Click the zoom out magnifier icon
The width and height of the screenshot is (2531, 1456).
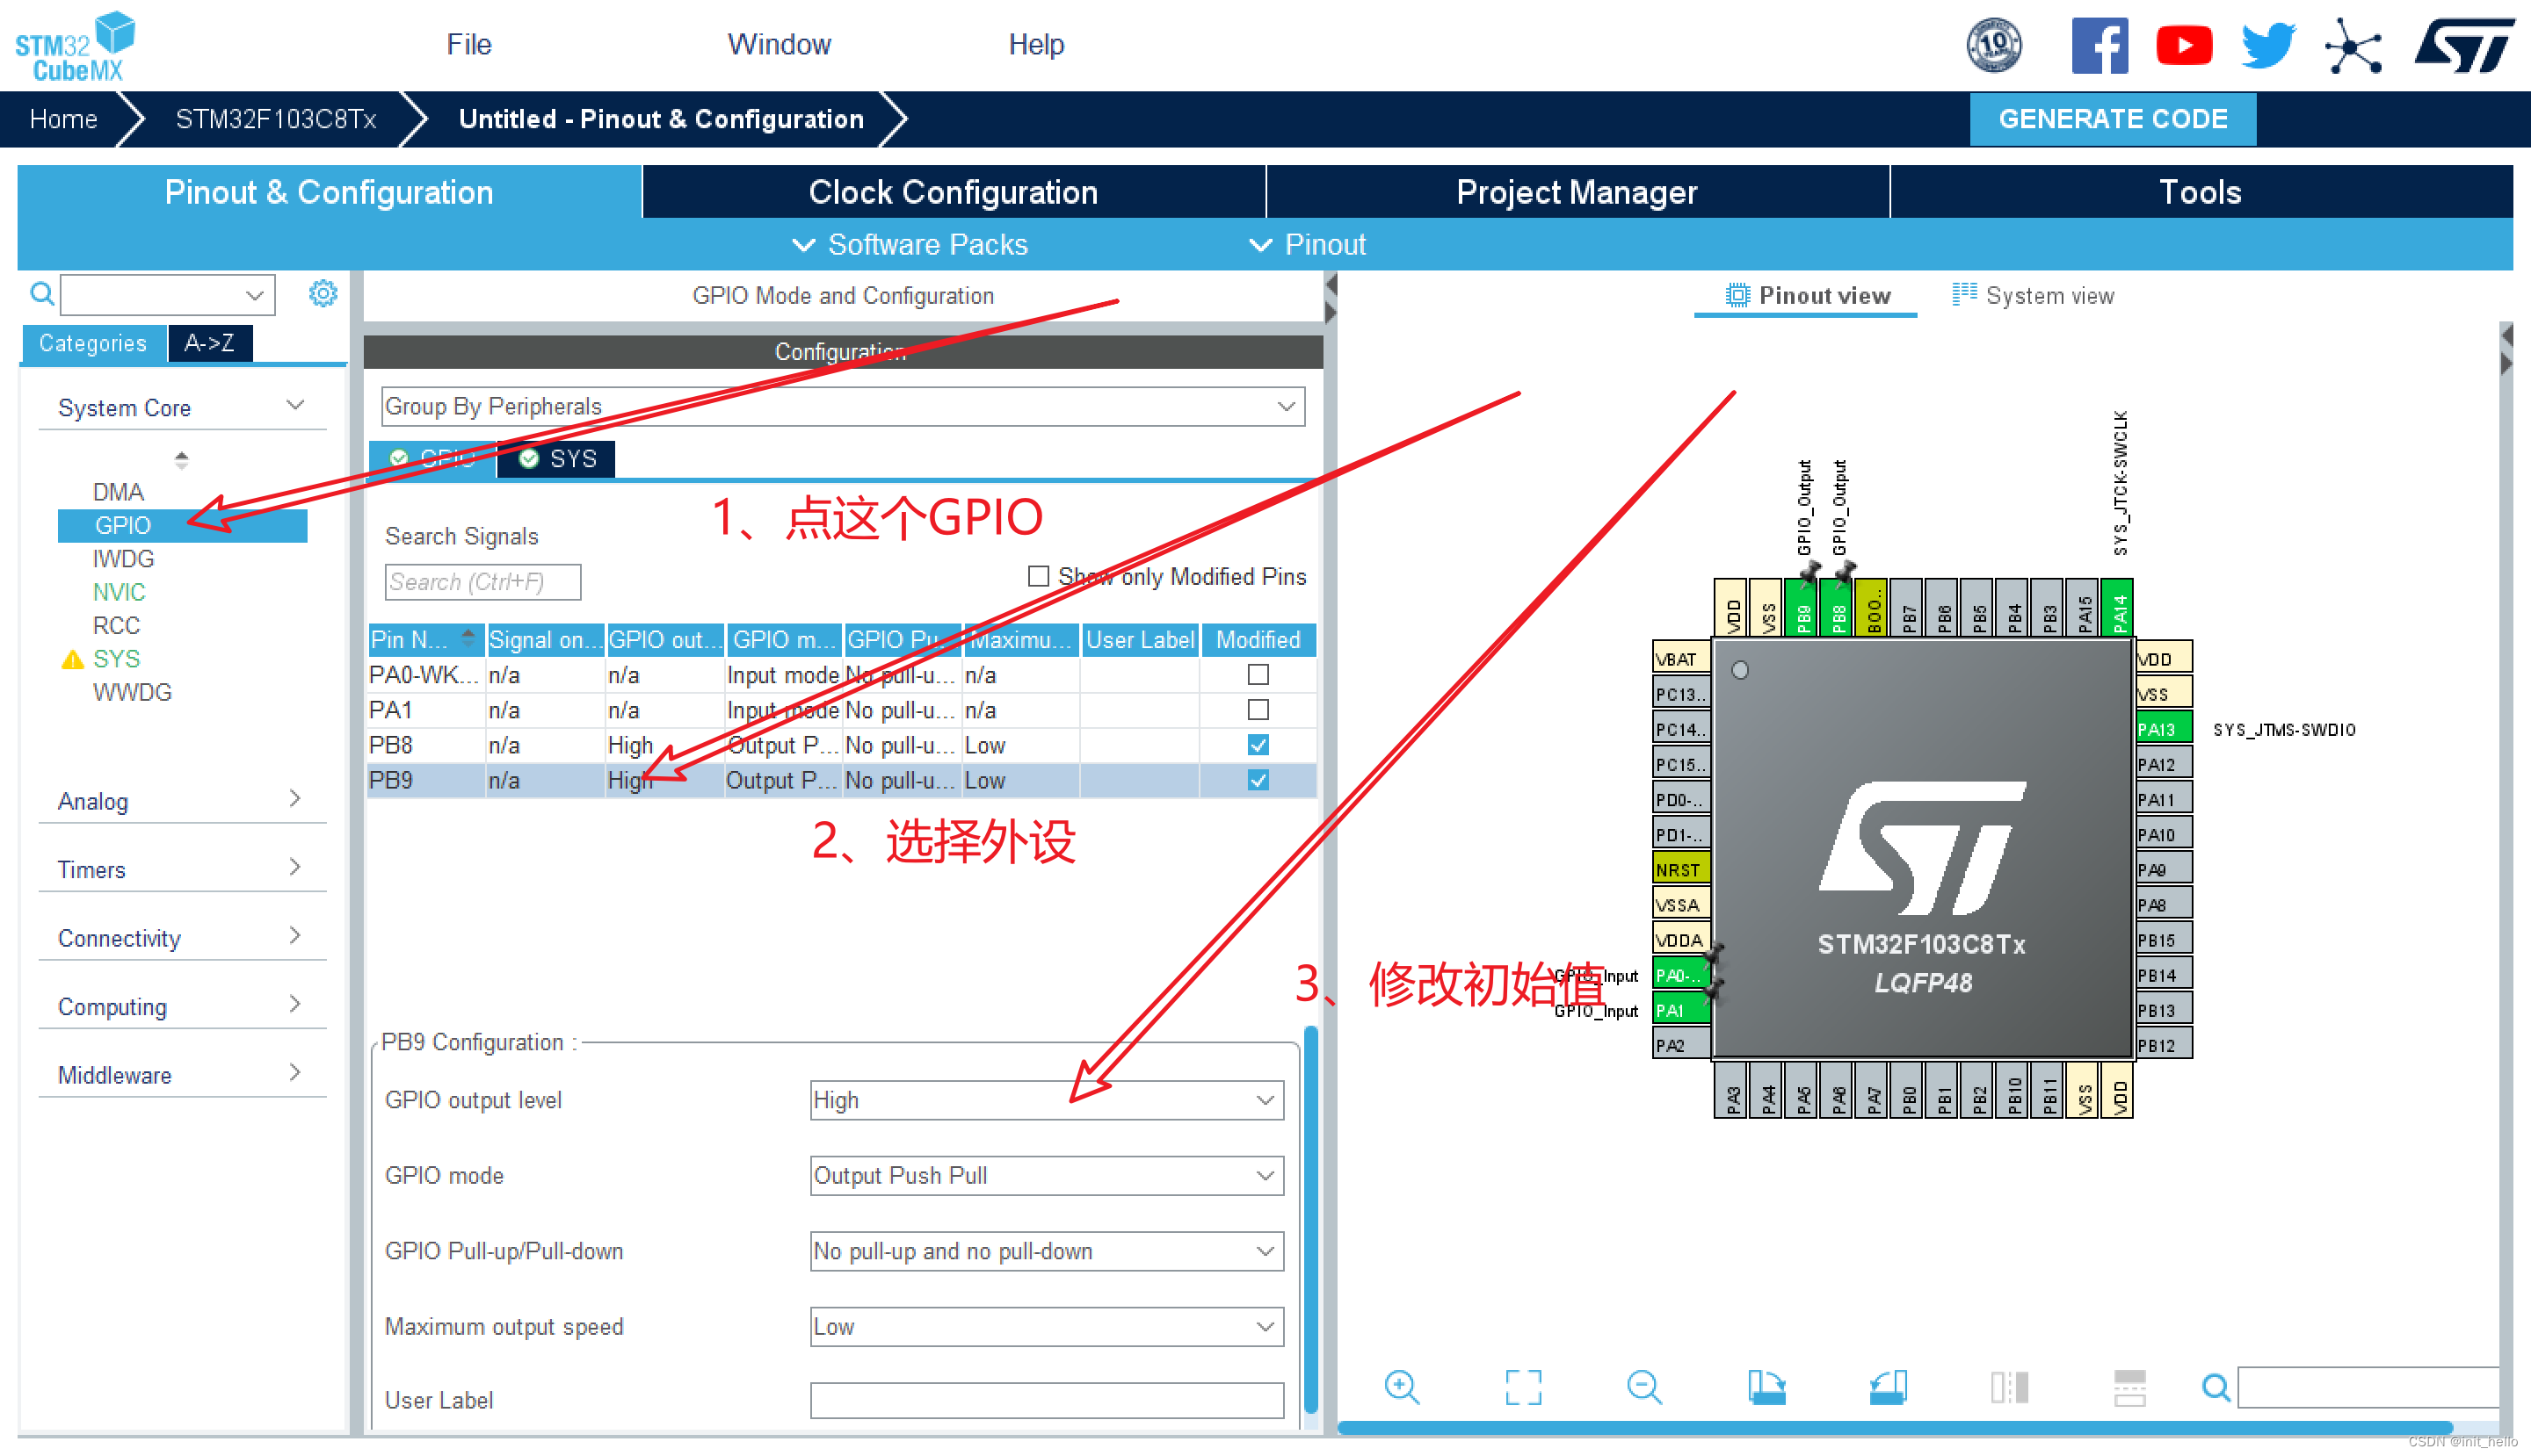click(x=1643, y=1387)
